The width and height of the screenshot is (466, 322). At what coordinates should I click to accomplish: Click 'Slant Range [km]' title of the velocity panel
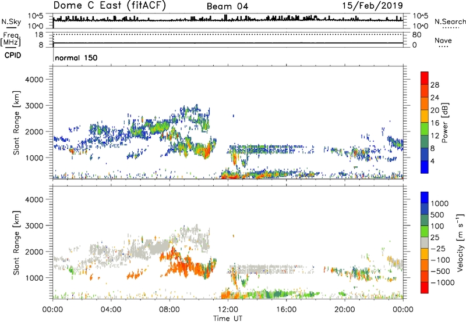click(x=16, y=243)
